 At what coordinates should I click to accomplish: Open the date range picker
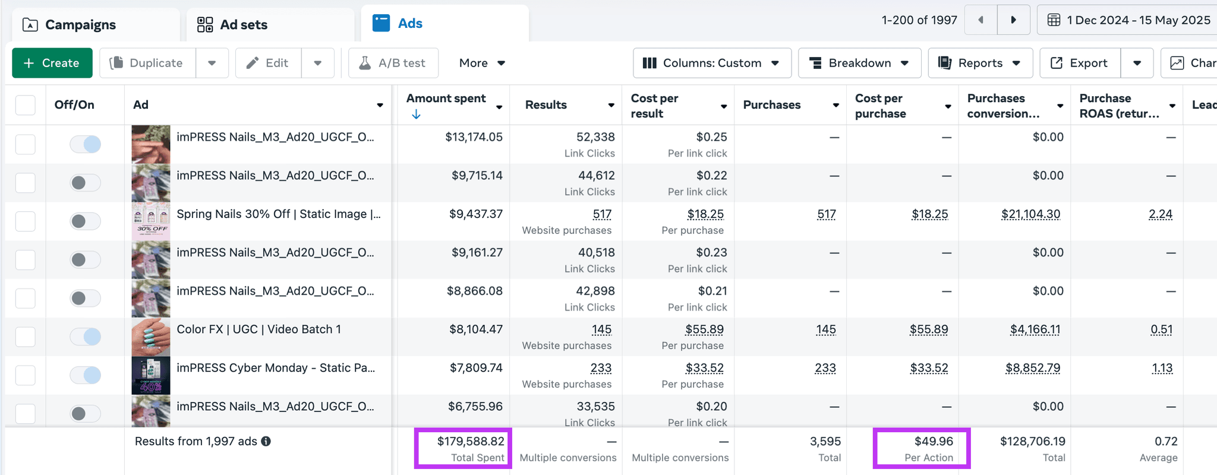click(1127, 20)
